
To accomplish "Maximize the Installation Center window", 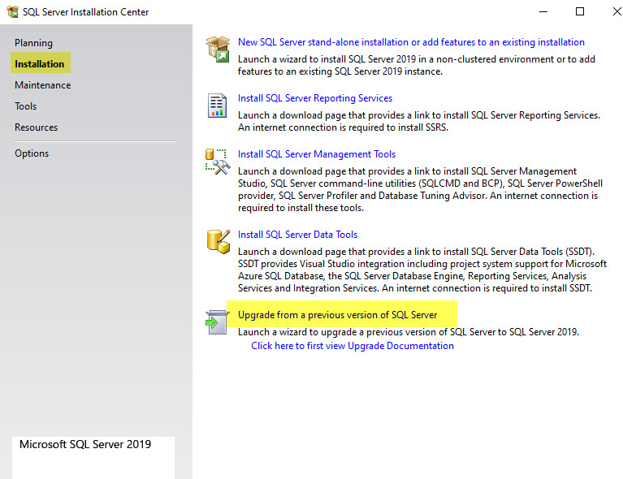I will (580, 12).
